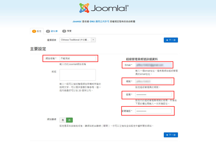Set 網站離線 to 否
Image resolution: width=216 pixels, height=144 pixels.
69,120
